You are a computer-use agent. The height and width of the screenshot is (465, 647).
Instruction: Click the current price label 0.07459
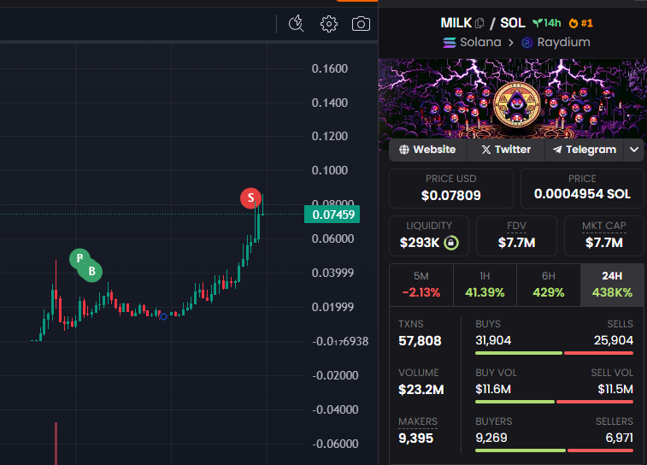click(x=332, y=215)
